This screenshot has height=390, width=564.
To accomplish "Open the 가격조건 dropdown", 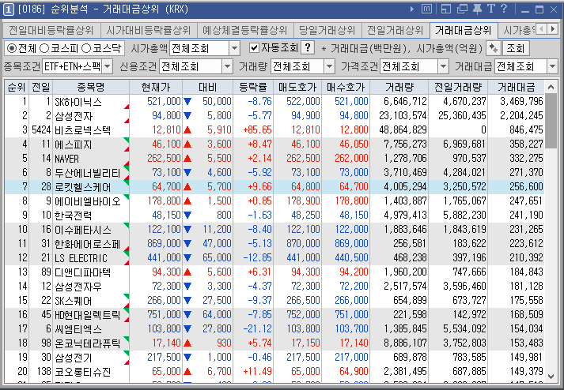I will tap(443, 66).
